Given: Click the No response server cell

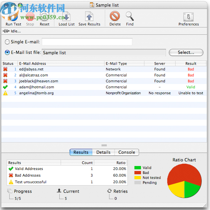Looking at the screenshot, I should click(160, 93).
